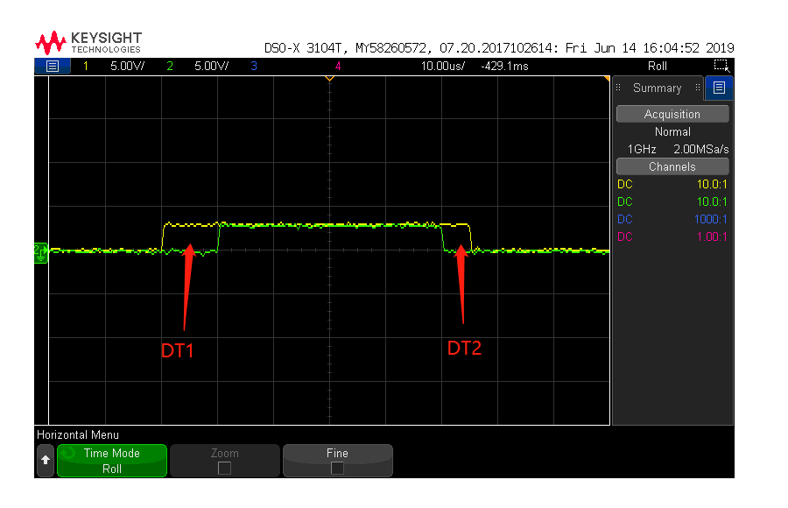Click the yellow DC 10.0:1 channel row

(672, 184)
